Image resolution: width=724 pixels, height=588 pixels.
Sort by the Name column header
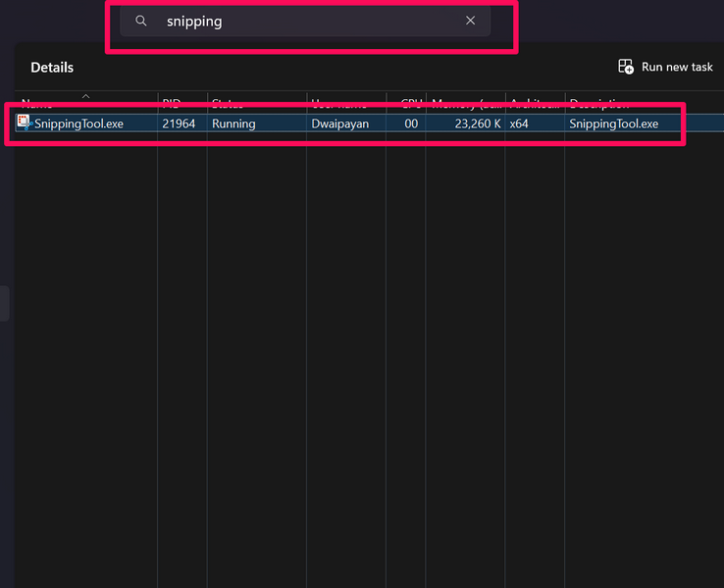tap(86, 102)
